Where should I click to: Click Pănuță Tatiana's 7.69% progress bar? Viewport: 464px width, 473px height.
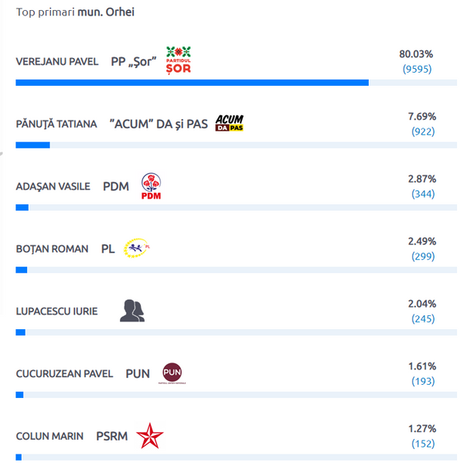[236, 145]
